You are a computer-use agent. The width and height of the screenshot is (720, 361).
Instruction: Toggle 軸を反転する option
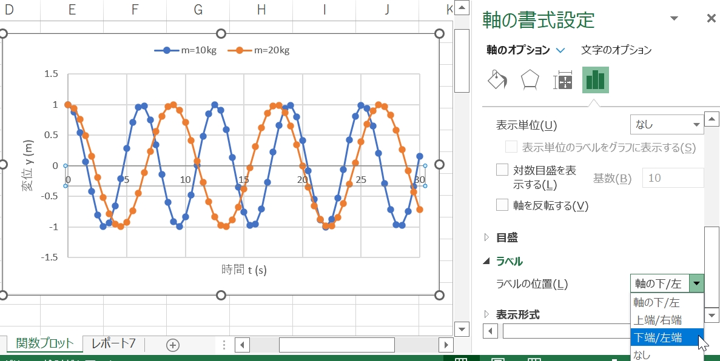pos(502,205)
